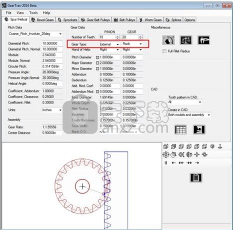Viewport: 233px width, 230px height.
Task: Open the Create in CAD dropdown
Action: 189,115
